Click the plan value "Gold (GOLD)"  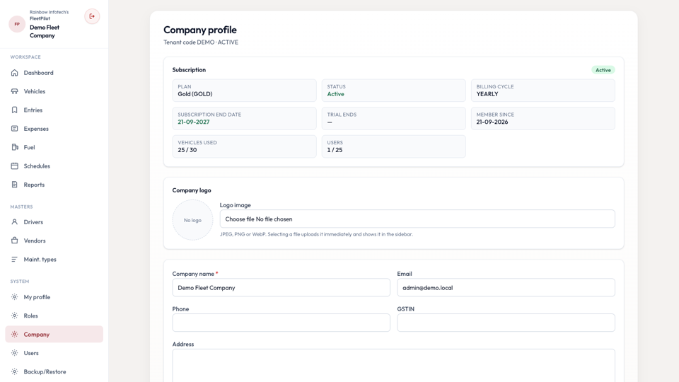[x=195, y=94]
